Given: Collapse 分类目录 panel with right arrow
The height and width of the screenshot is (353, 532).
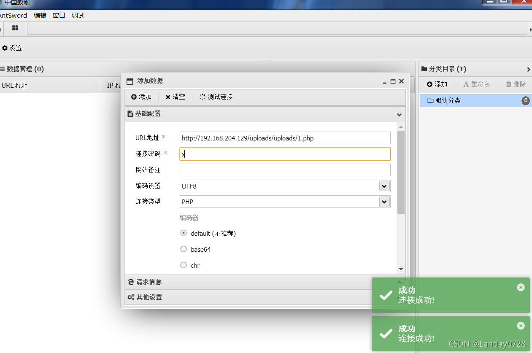Looking at the screenshot, I should pyautogui.click(x=529, y=69).
